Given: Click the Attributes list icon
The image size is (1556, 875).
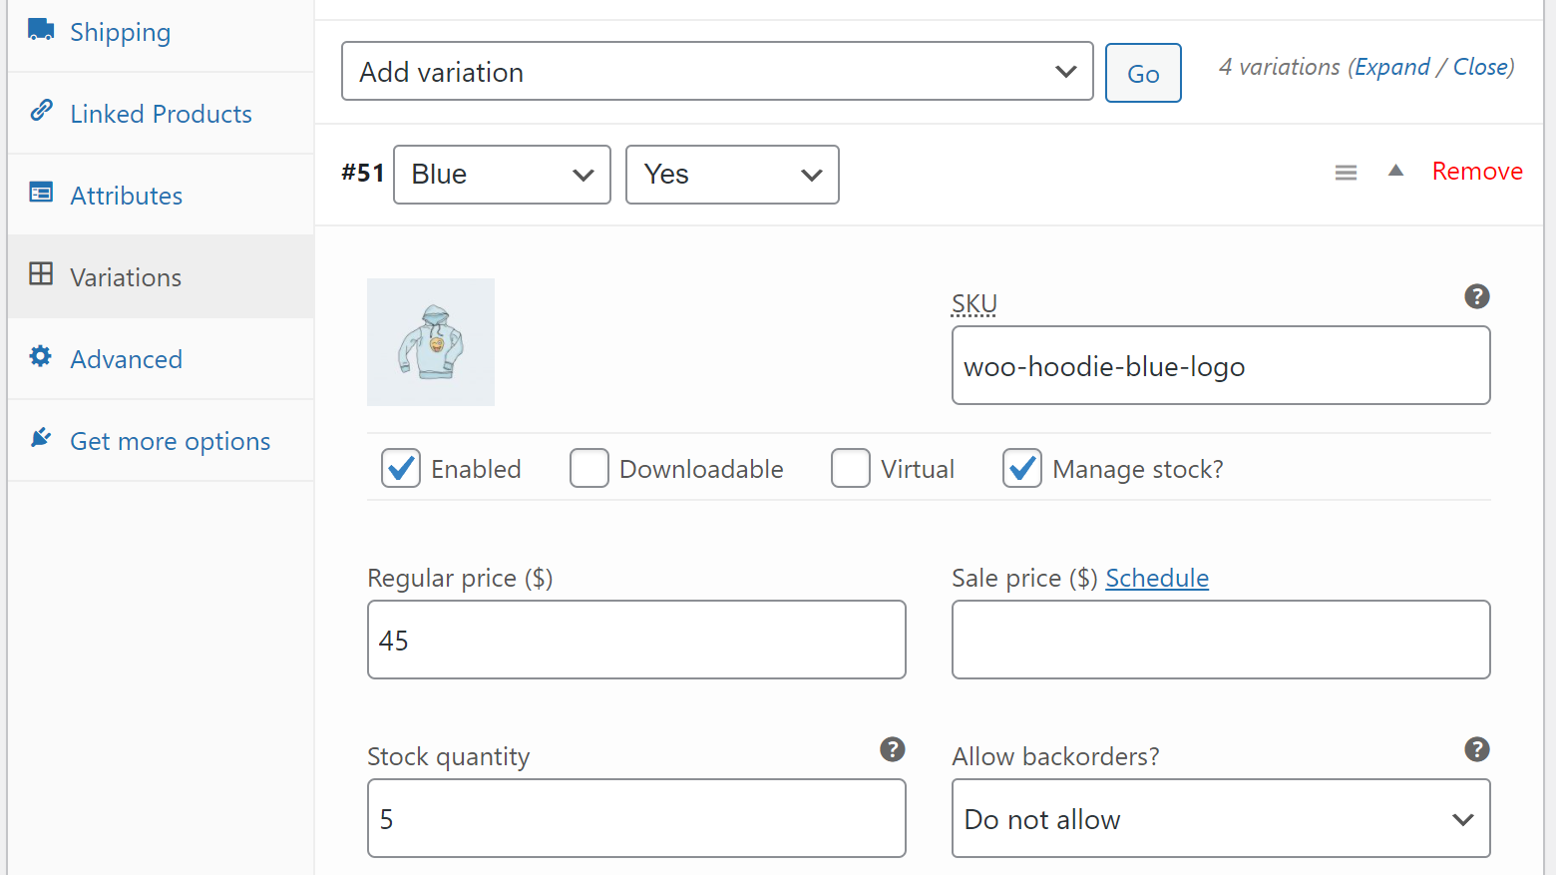Looking at the screenshot, I should click(41, 193).
